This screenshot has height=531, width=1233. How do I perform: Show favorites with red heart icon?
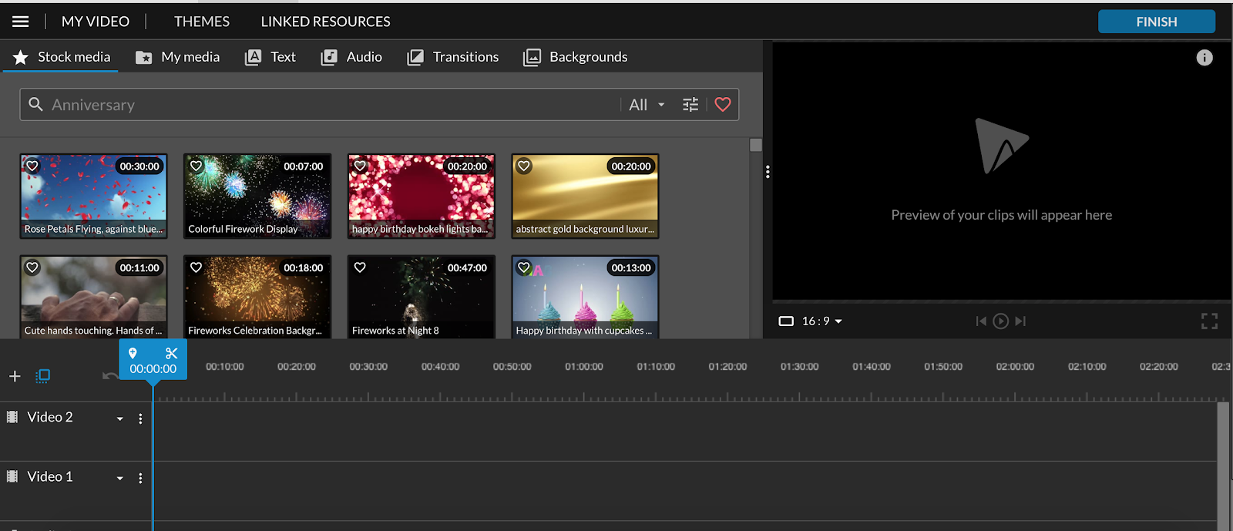(723, 105)
